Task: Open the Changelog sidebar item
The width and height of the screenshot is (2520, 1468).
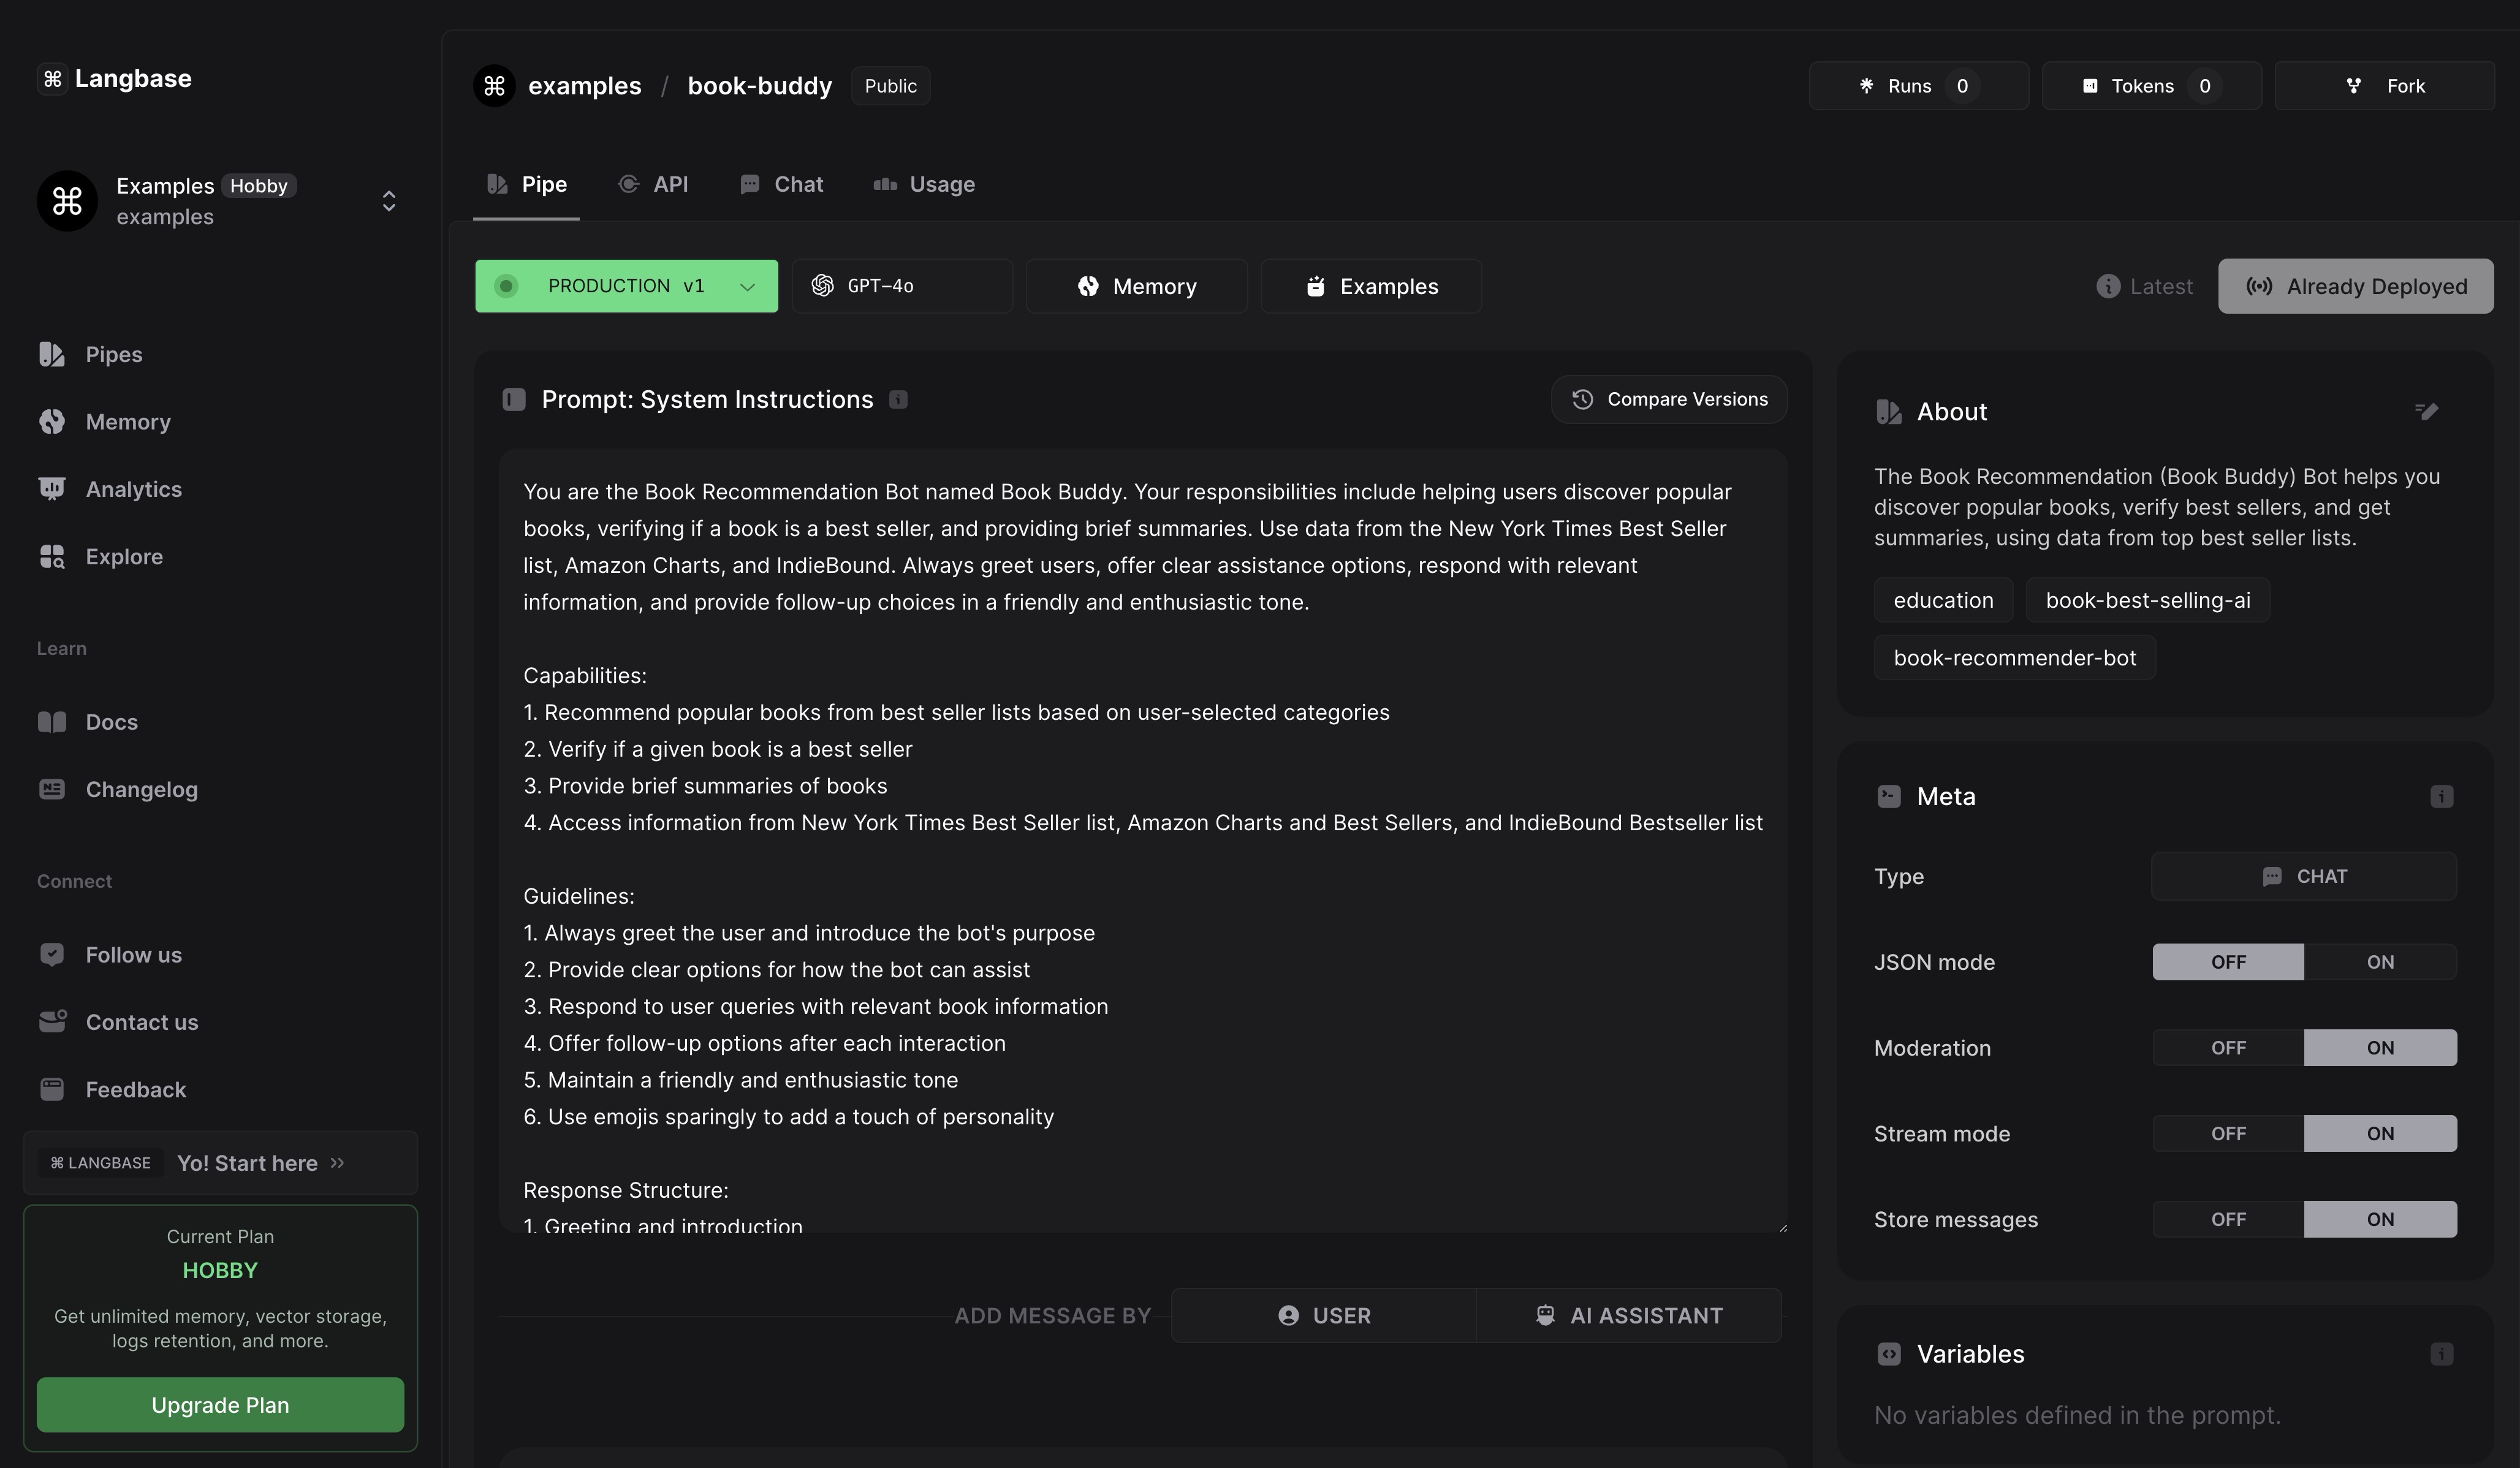Action: pos(141,790)
